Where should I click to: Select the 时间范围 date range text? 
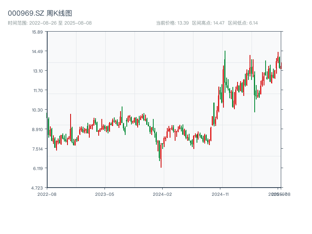tap(50, 23)
